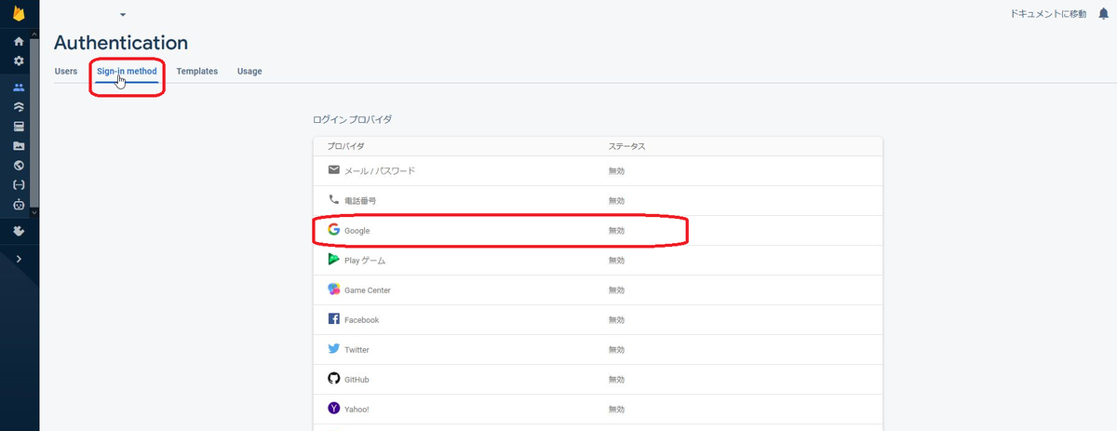The image size is (1117, 431).
Task: Open Storage image icon in sidebar
Action: coord(19,146)
